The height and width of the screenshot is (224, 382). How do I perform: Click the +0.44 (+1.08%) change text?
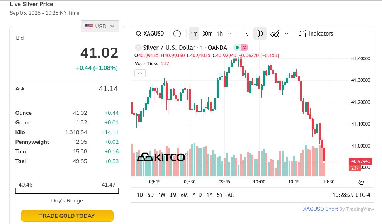click(97, 68)
